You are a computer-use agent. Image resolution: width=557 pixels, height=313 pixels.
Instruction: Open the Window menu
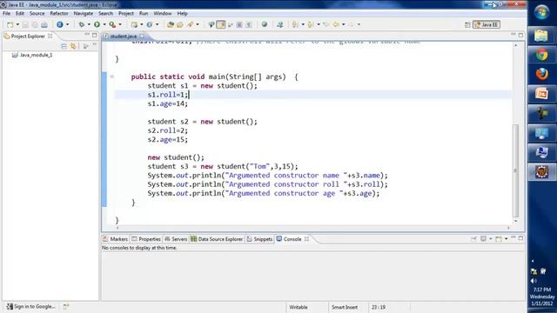click(163, 14)
